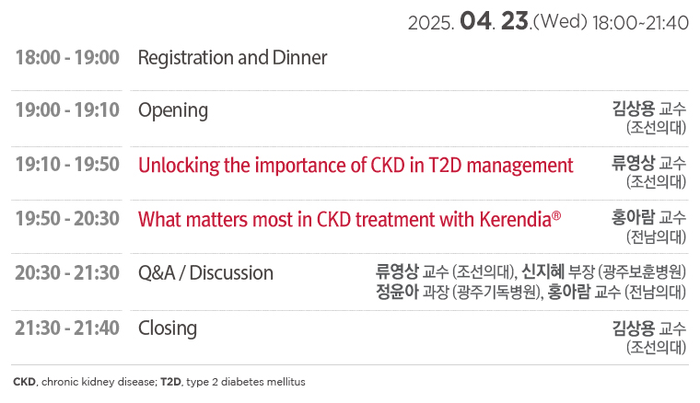Click panelist 정윤아 과장 (광주기독병원)
Viewport: 700px width, 403px height.
(459, 292)
